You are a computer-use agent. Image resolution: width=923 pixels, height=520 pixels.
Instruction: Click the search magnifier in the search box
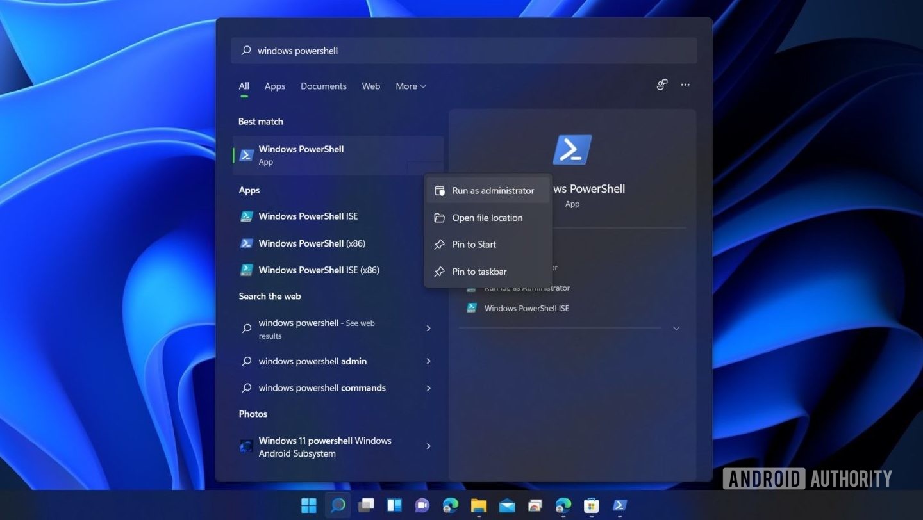(x=246, y=51)
